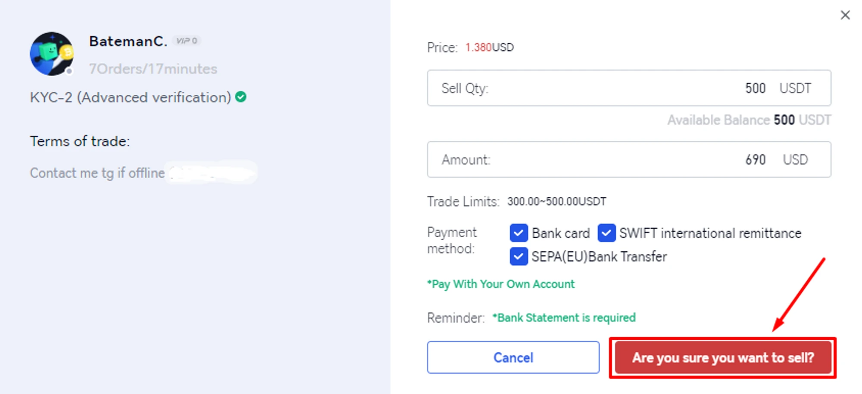Select the KYC-2 Advanced verification label

pyautogui.click(x=130, y=97)
